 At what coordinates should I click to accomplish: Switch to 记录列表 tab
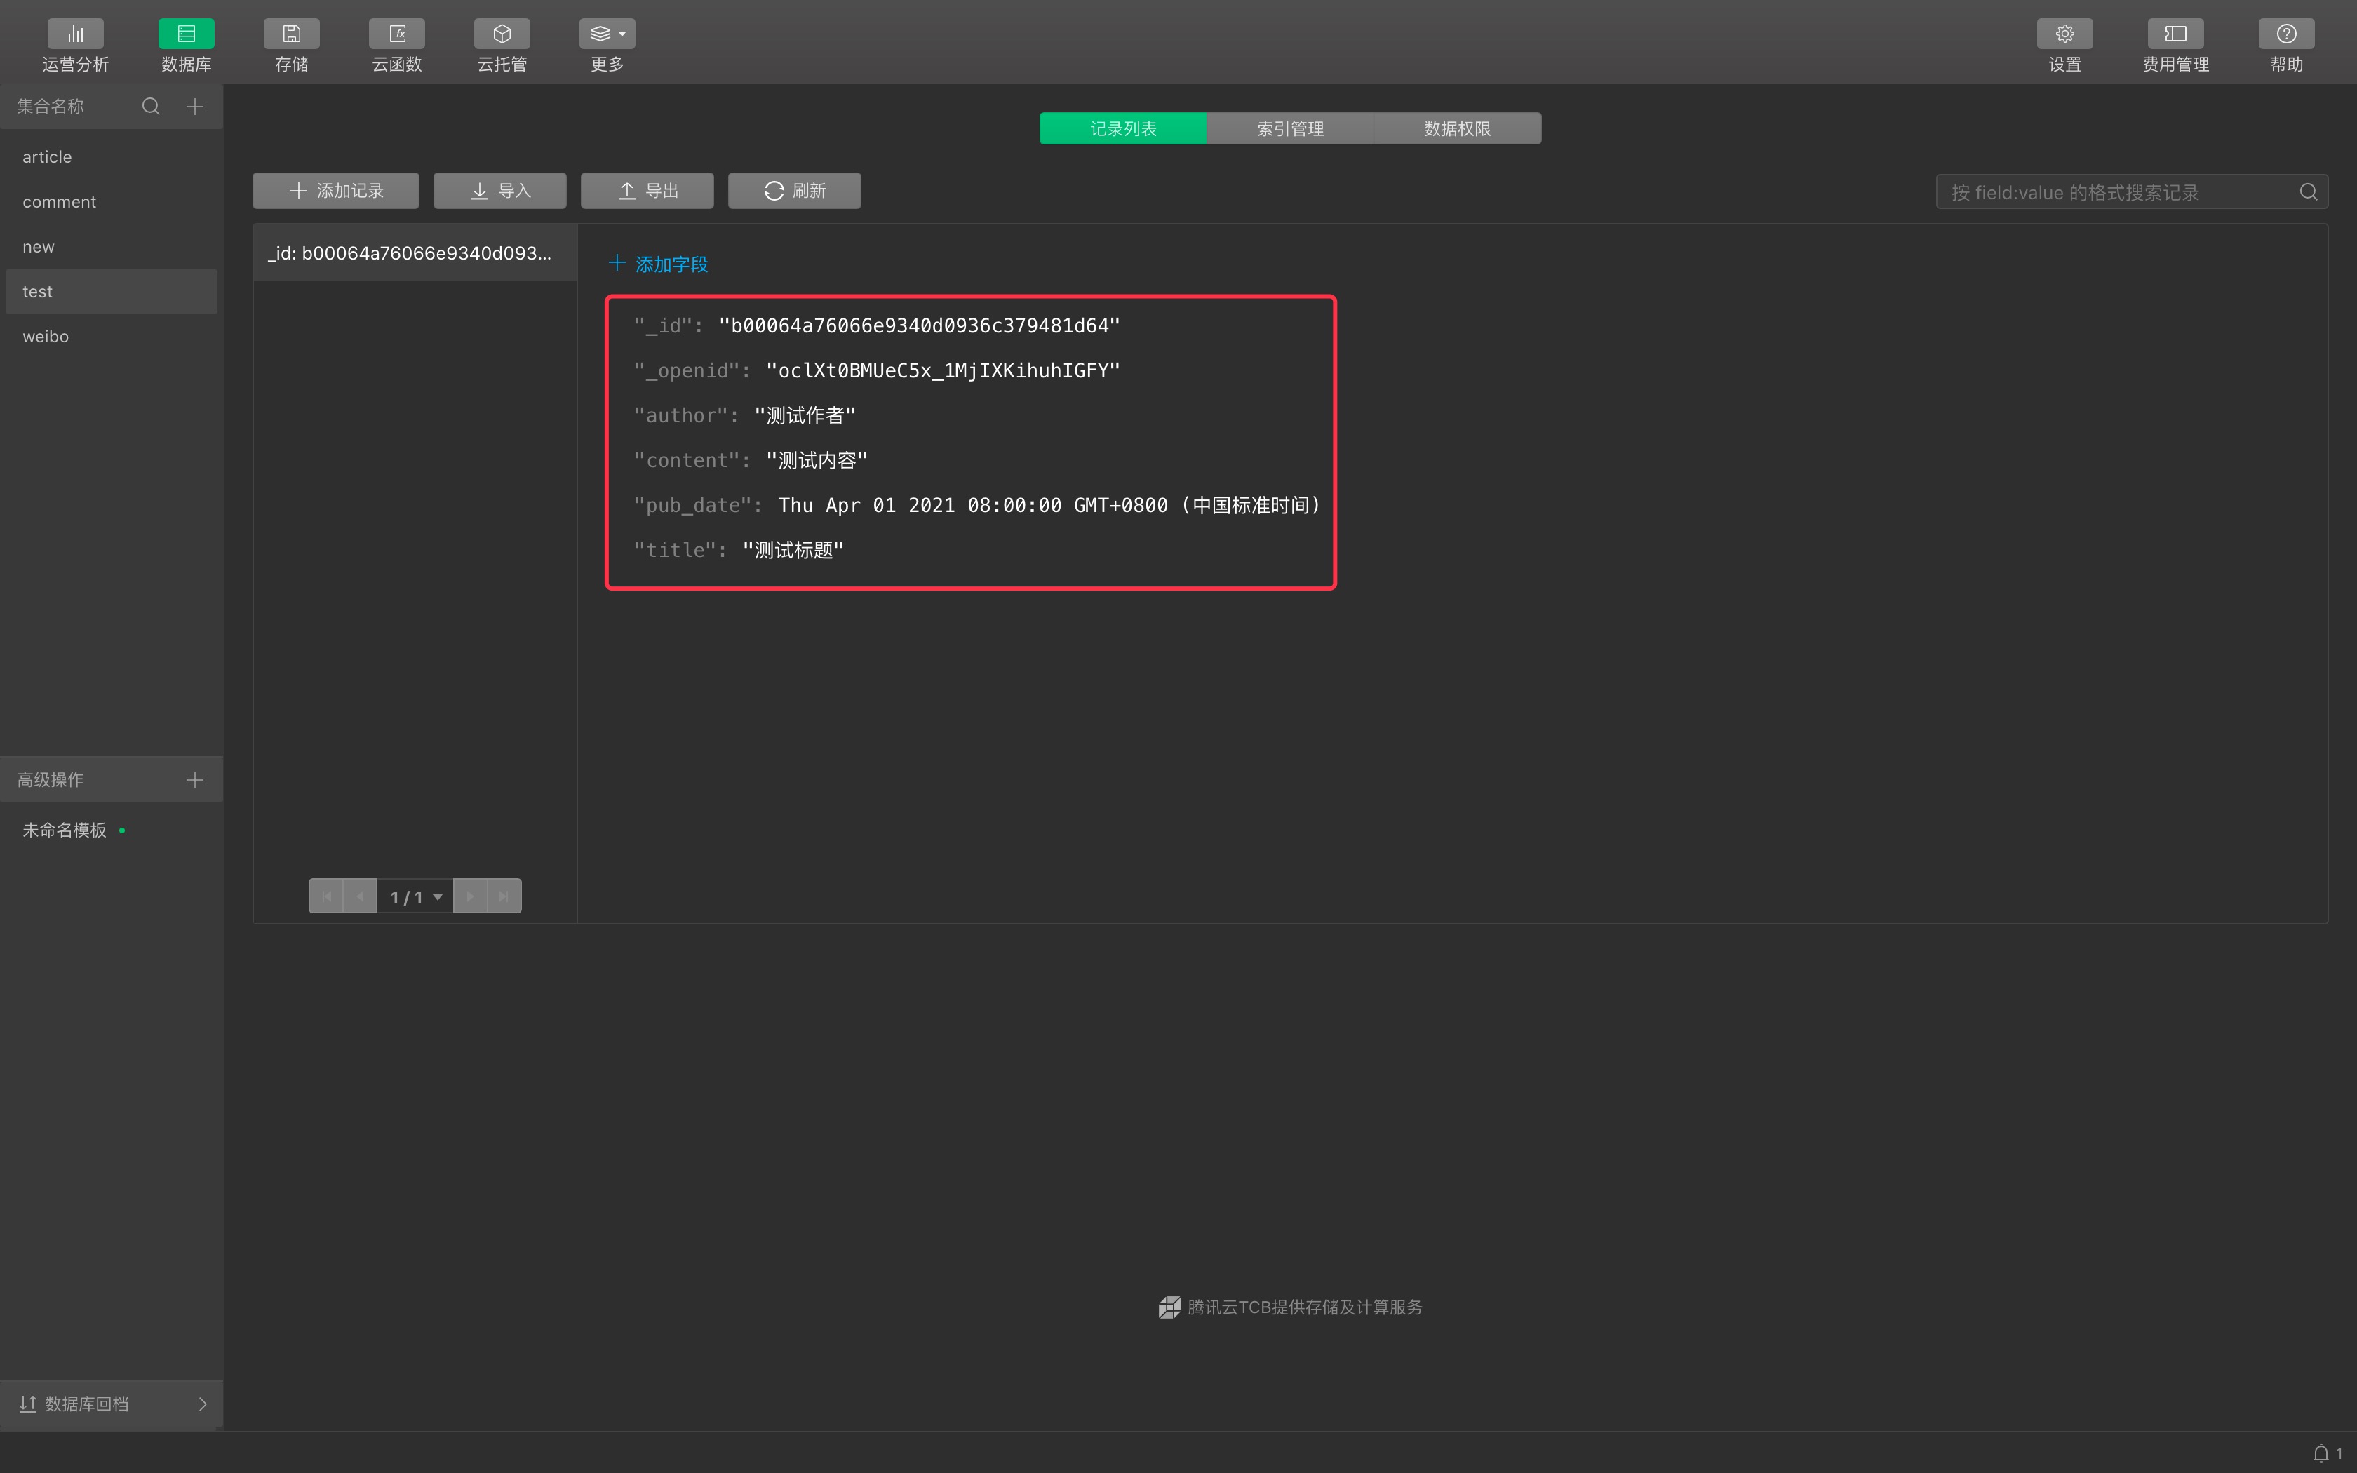tap(1122, 128)
